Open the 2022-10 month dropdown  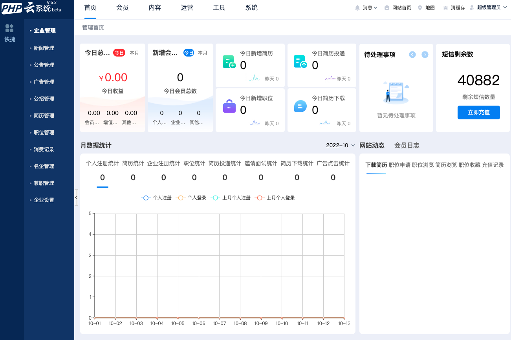pyautogui.click(x=341, y=145)
